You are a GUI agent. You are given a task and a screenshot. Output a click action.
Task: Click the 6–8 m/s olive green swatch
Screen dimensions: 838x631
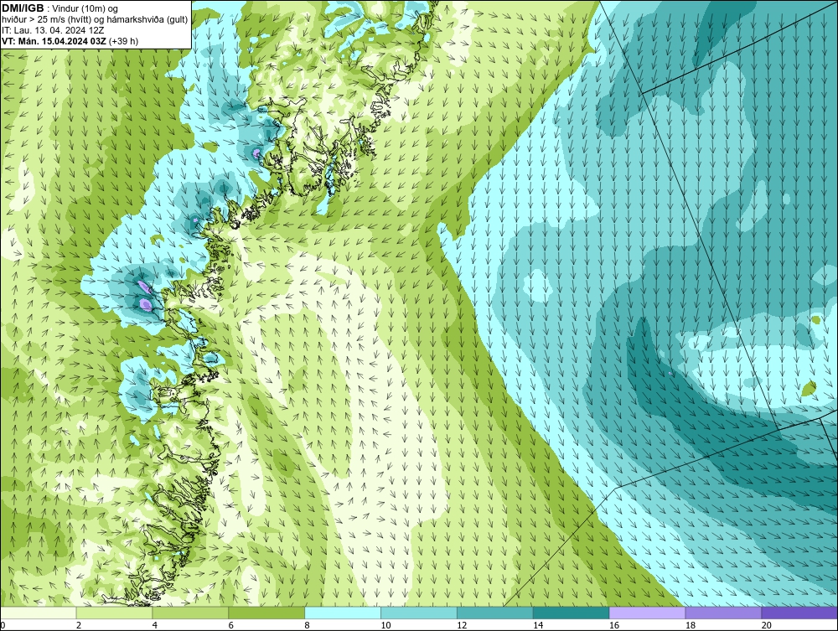[x=266, y=613]
